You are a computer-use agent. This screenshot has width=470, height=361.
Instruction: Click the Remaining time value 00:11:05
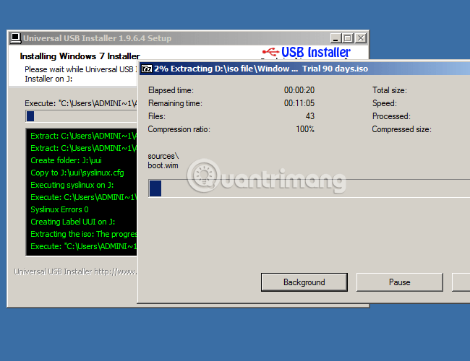pos(299,103)
